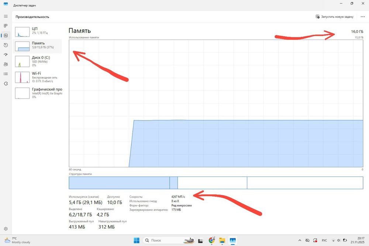
Task: Open the Wi-Fi network tray icon
Action: coord(333,240)
